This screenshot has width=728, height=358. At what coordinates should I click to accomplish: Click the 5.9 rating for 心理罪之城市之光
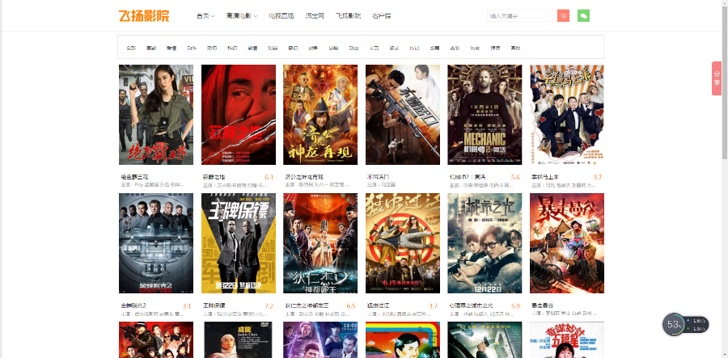click(x=515, y=305)
